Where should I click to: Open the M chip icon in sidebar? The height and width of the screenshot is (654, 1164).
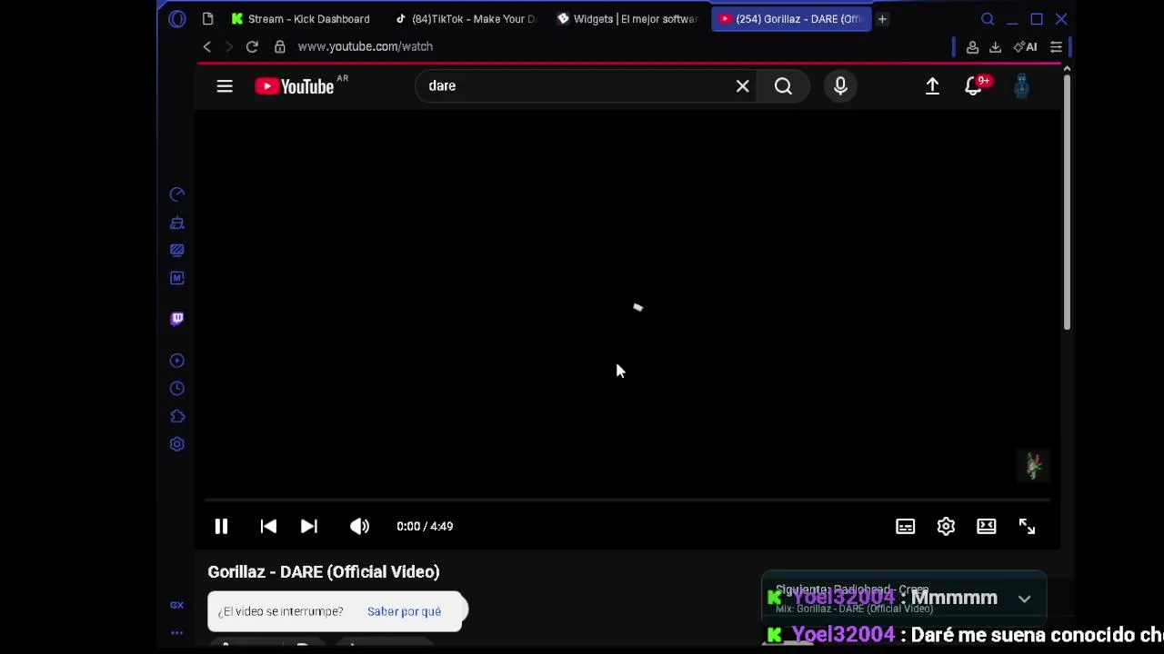tap(177, 278)
